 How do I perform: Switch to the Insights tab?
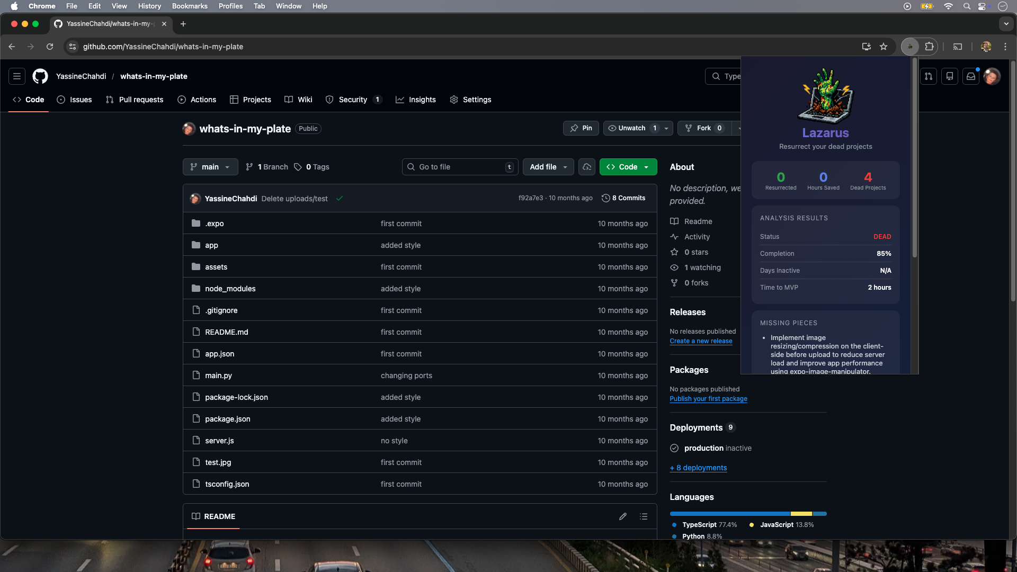coord(416,100)
